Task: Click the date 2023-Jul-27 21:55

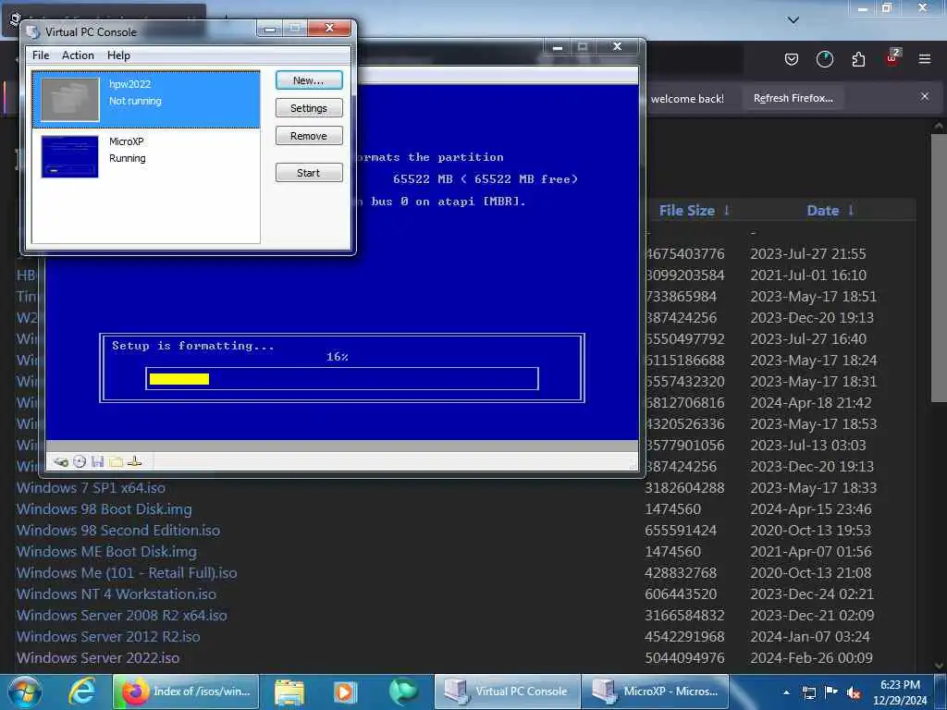Action: (x=808, y=253)
